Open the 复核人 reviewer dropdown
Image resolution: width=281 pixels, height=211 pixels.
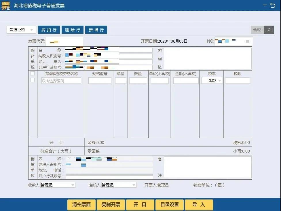click(x=133, y=185)
